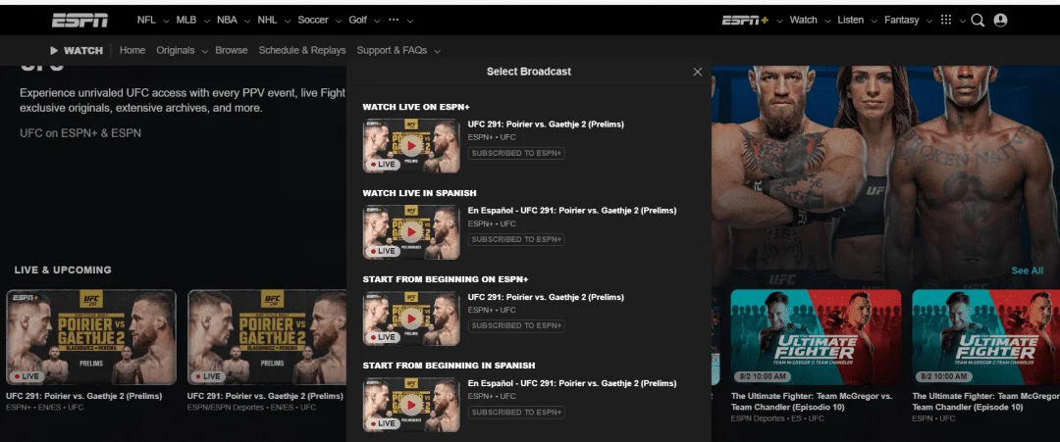Open Schedule & Replays tab
1060x442 pixels.
pos(302,51)
